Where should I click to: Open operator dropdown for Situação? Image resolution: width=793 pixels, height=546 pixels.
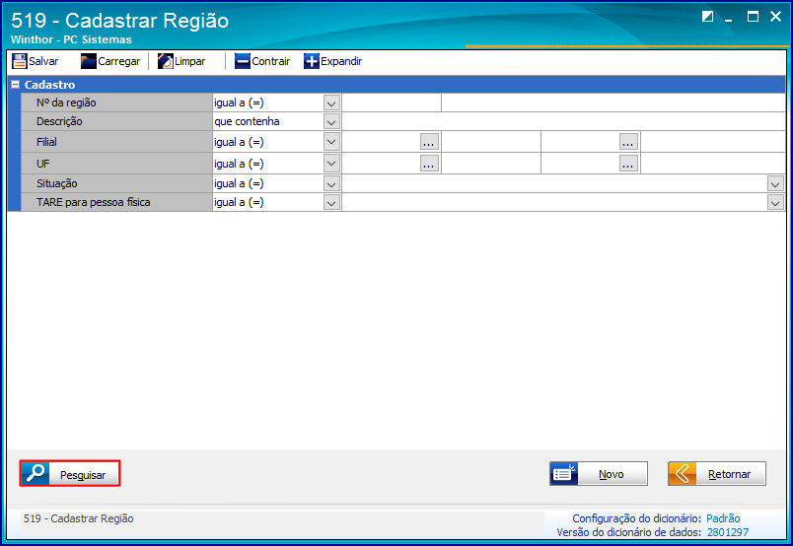[x=331, y=184]
